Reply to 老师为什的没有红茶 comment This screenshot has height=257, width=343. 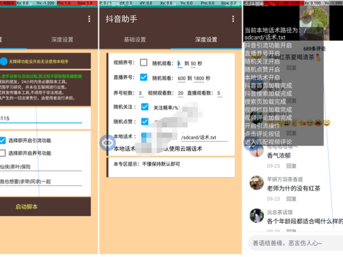[291, 199]
